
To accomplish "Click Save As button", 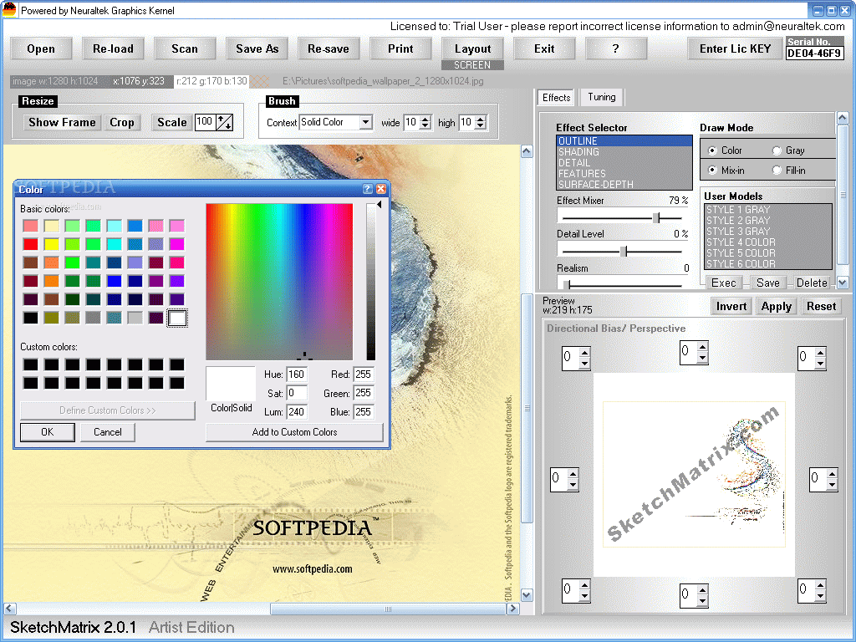I will [257, 49].
